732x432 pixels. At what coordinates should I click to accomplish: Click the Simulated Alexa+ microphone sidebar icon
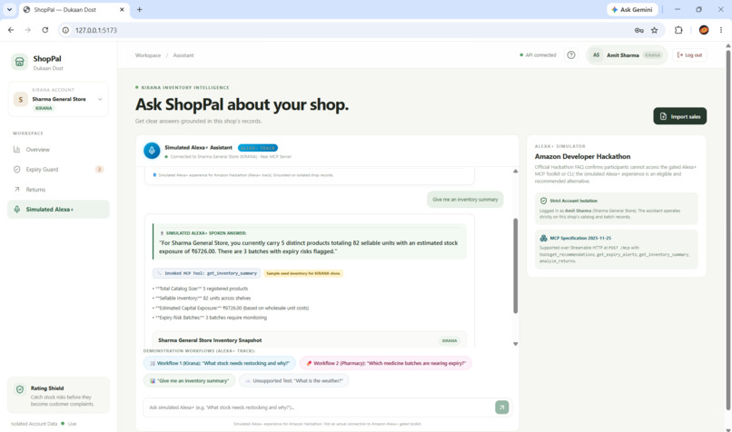[17, 210]
